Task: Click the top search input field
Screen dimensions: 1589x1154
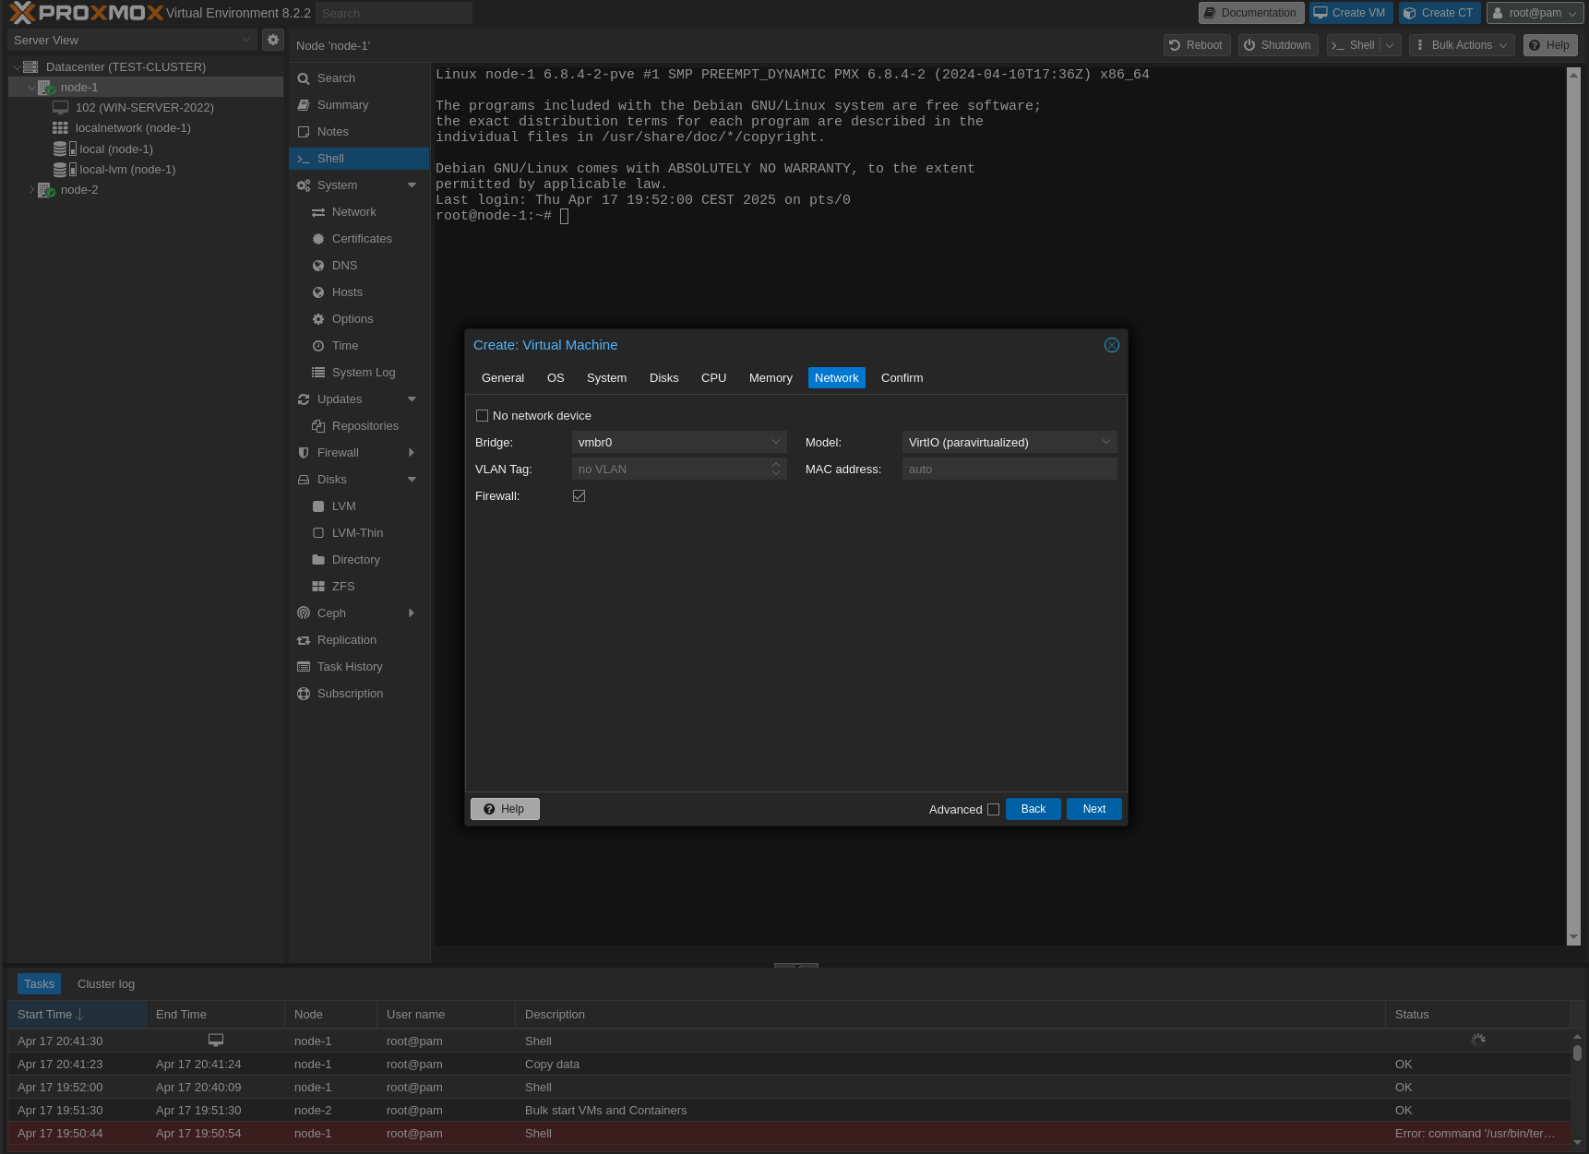Action: [393, 13]
